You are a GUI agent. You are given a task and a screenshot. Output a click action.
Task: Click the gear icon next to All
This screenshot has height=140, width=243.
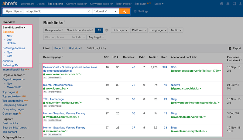point(107,30)
